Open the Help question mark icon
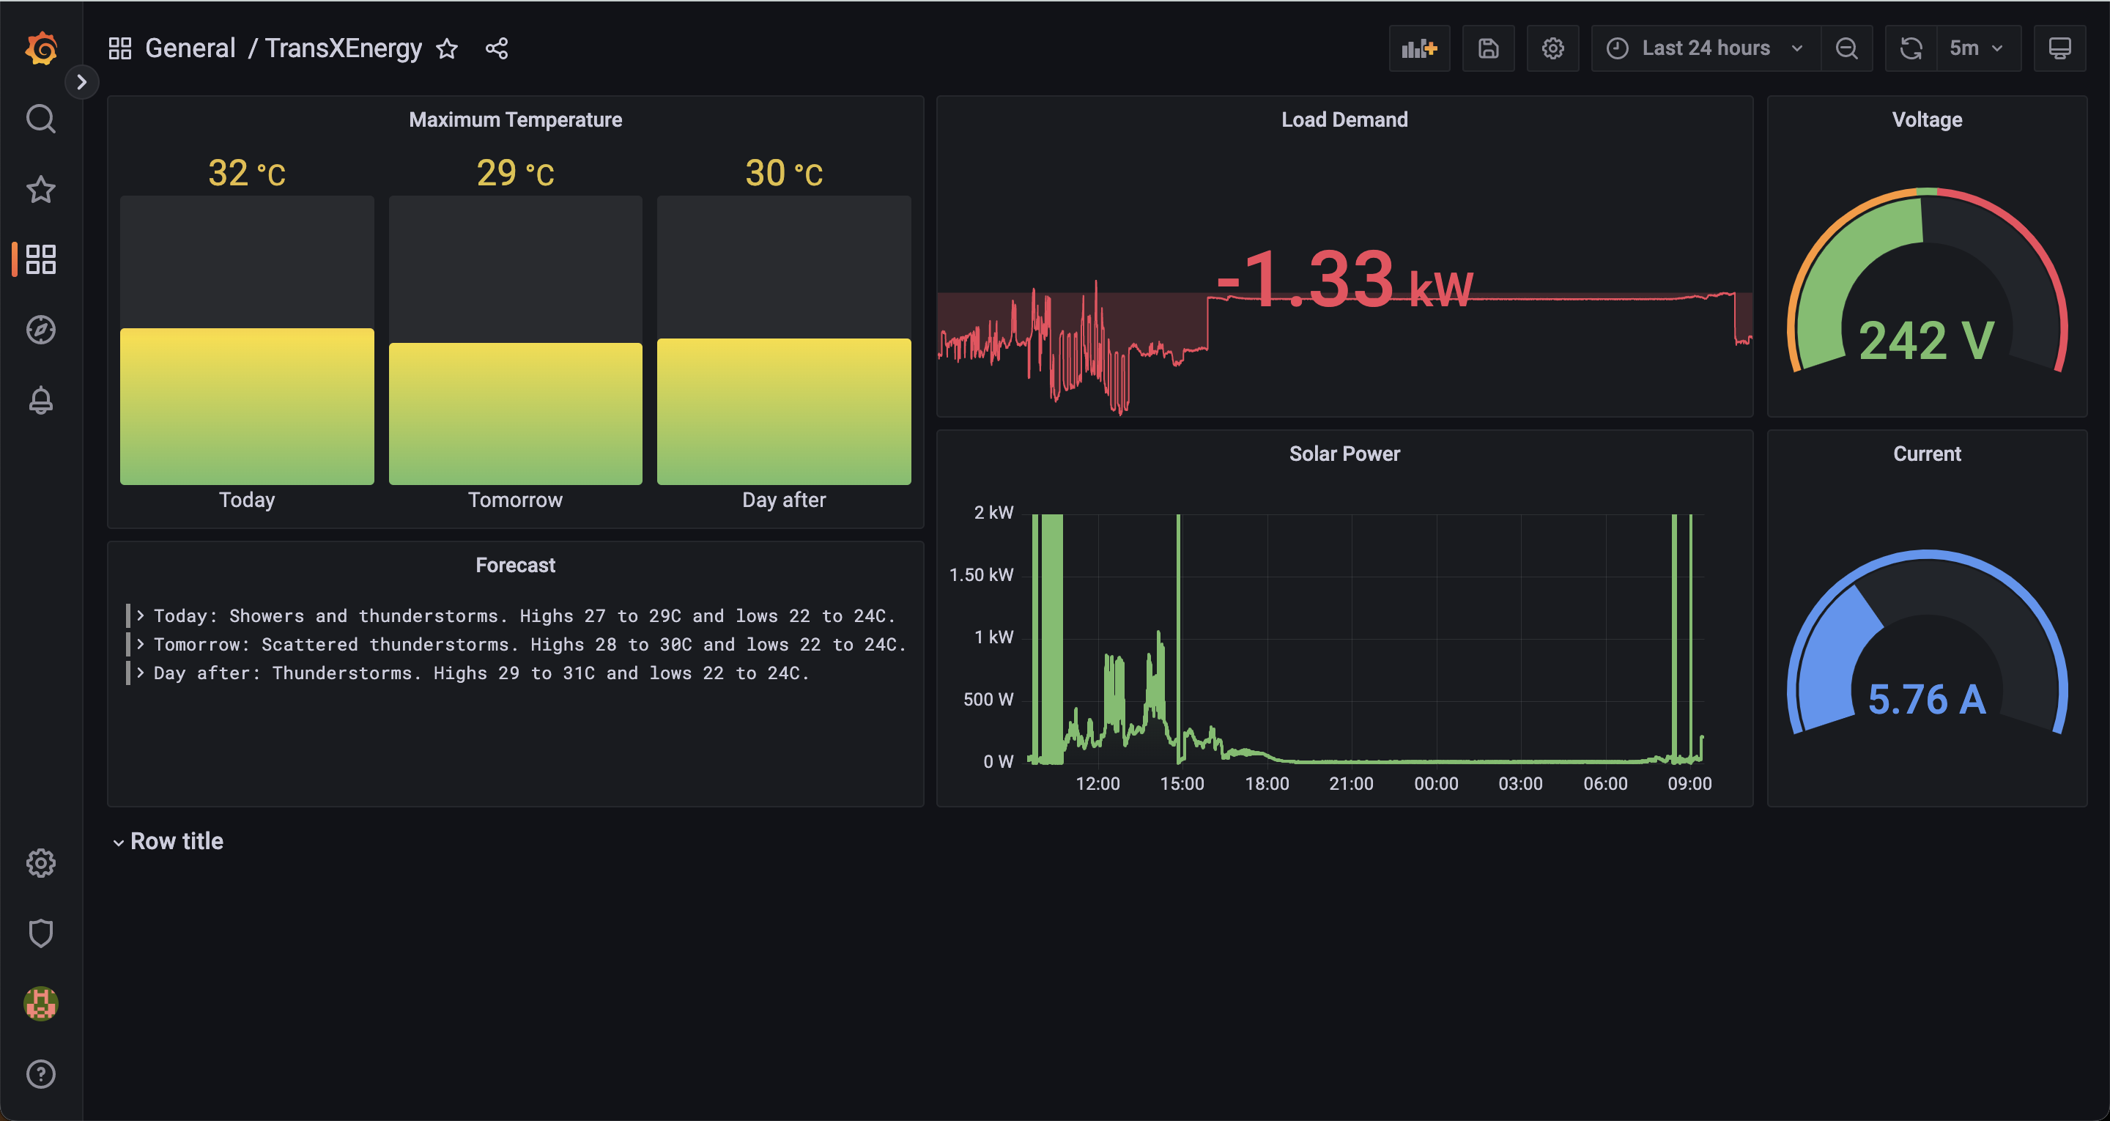 click(41, 1074)
